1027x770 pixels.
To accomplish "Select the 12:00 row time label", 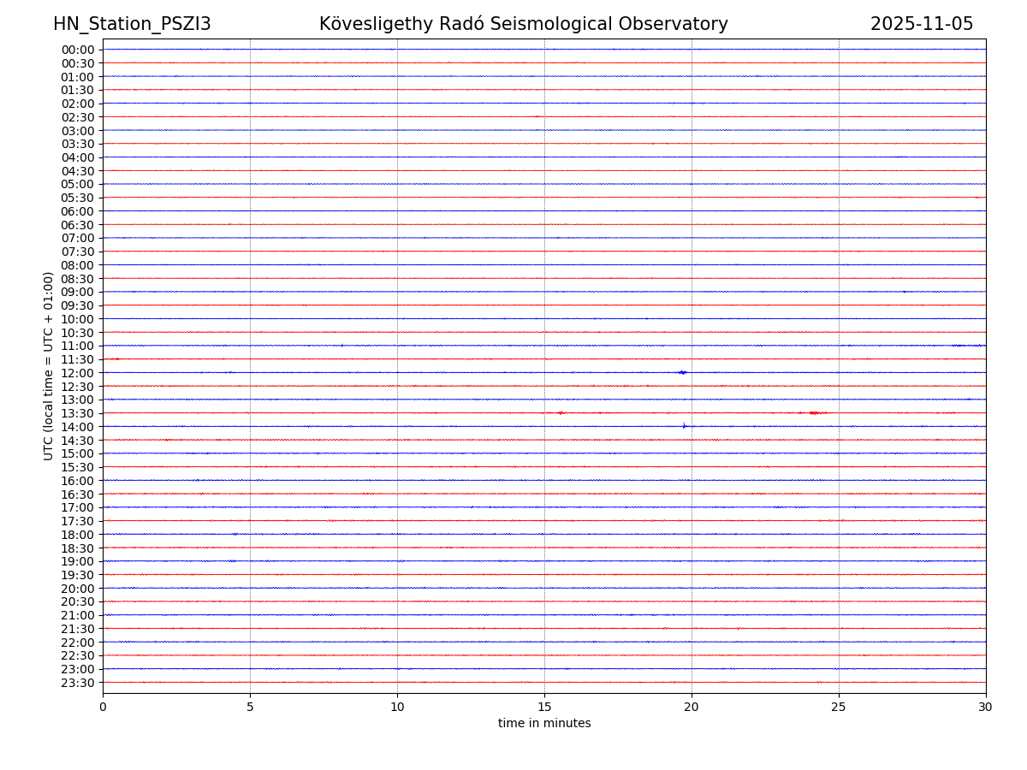I will pos(78,373).
